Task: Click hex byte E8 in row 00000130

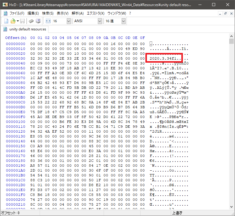Action: tap(33, 136)
